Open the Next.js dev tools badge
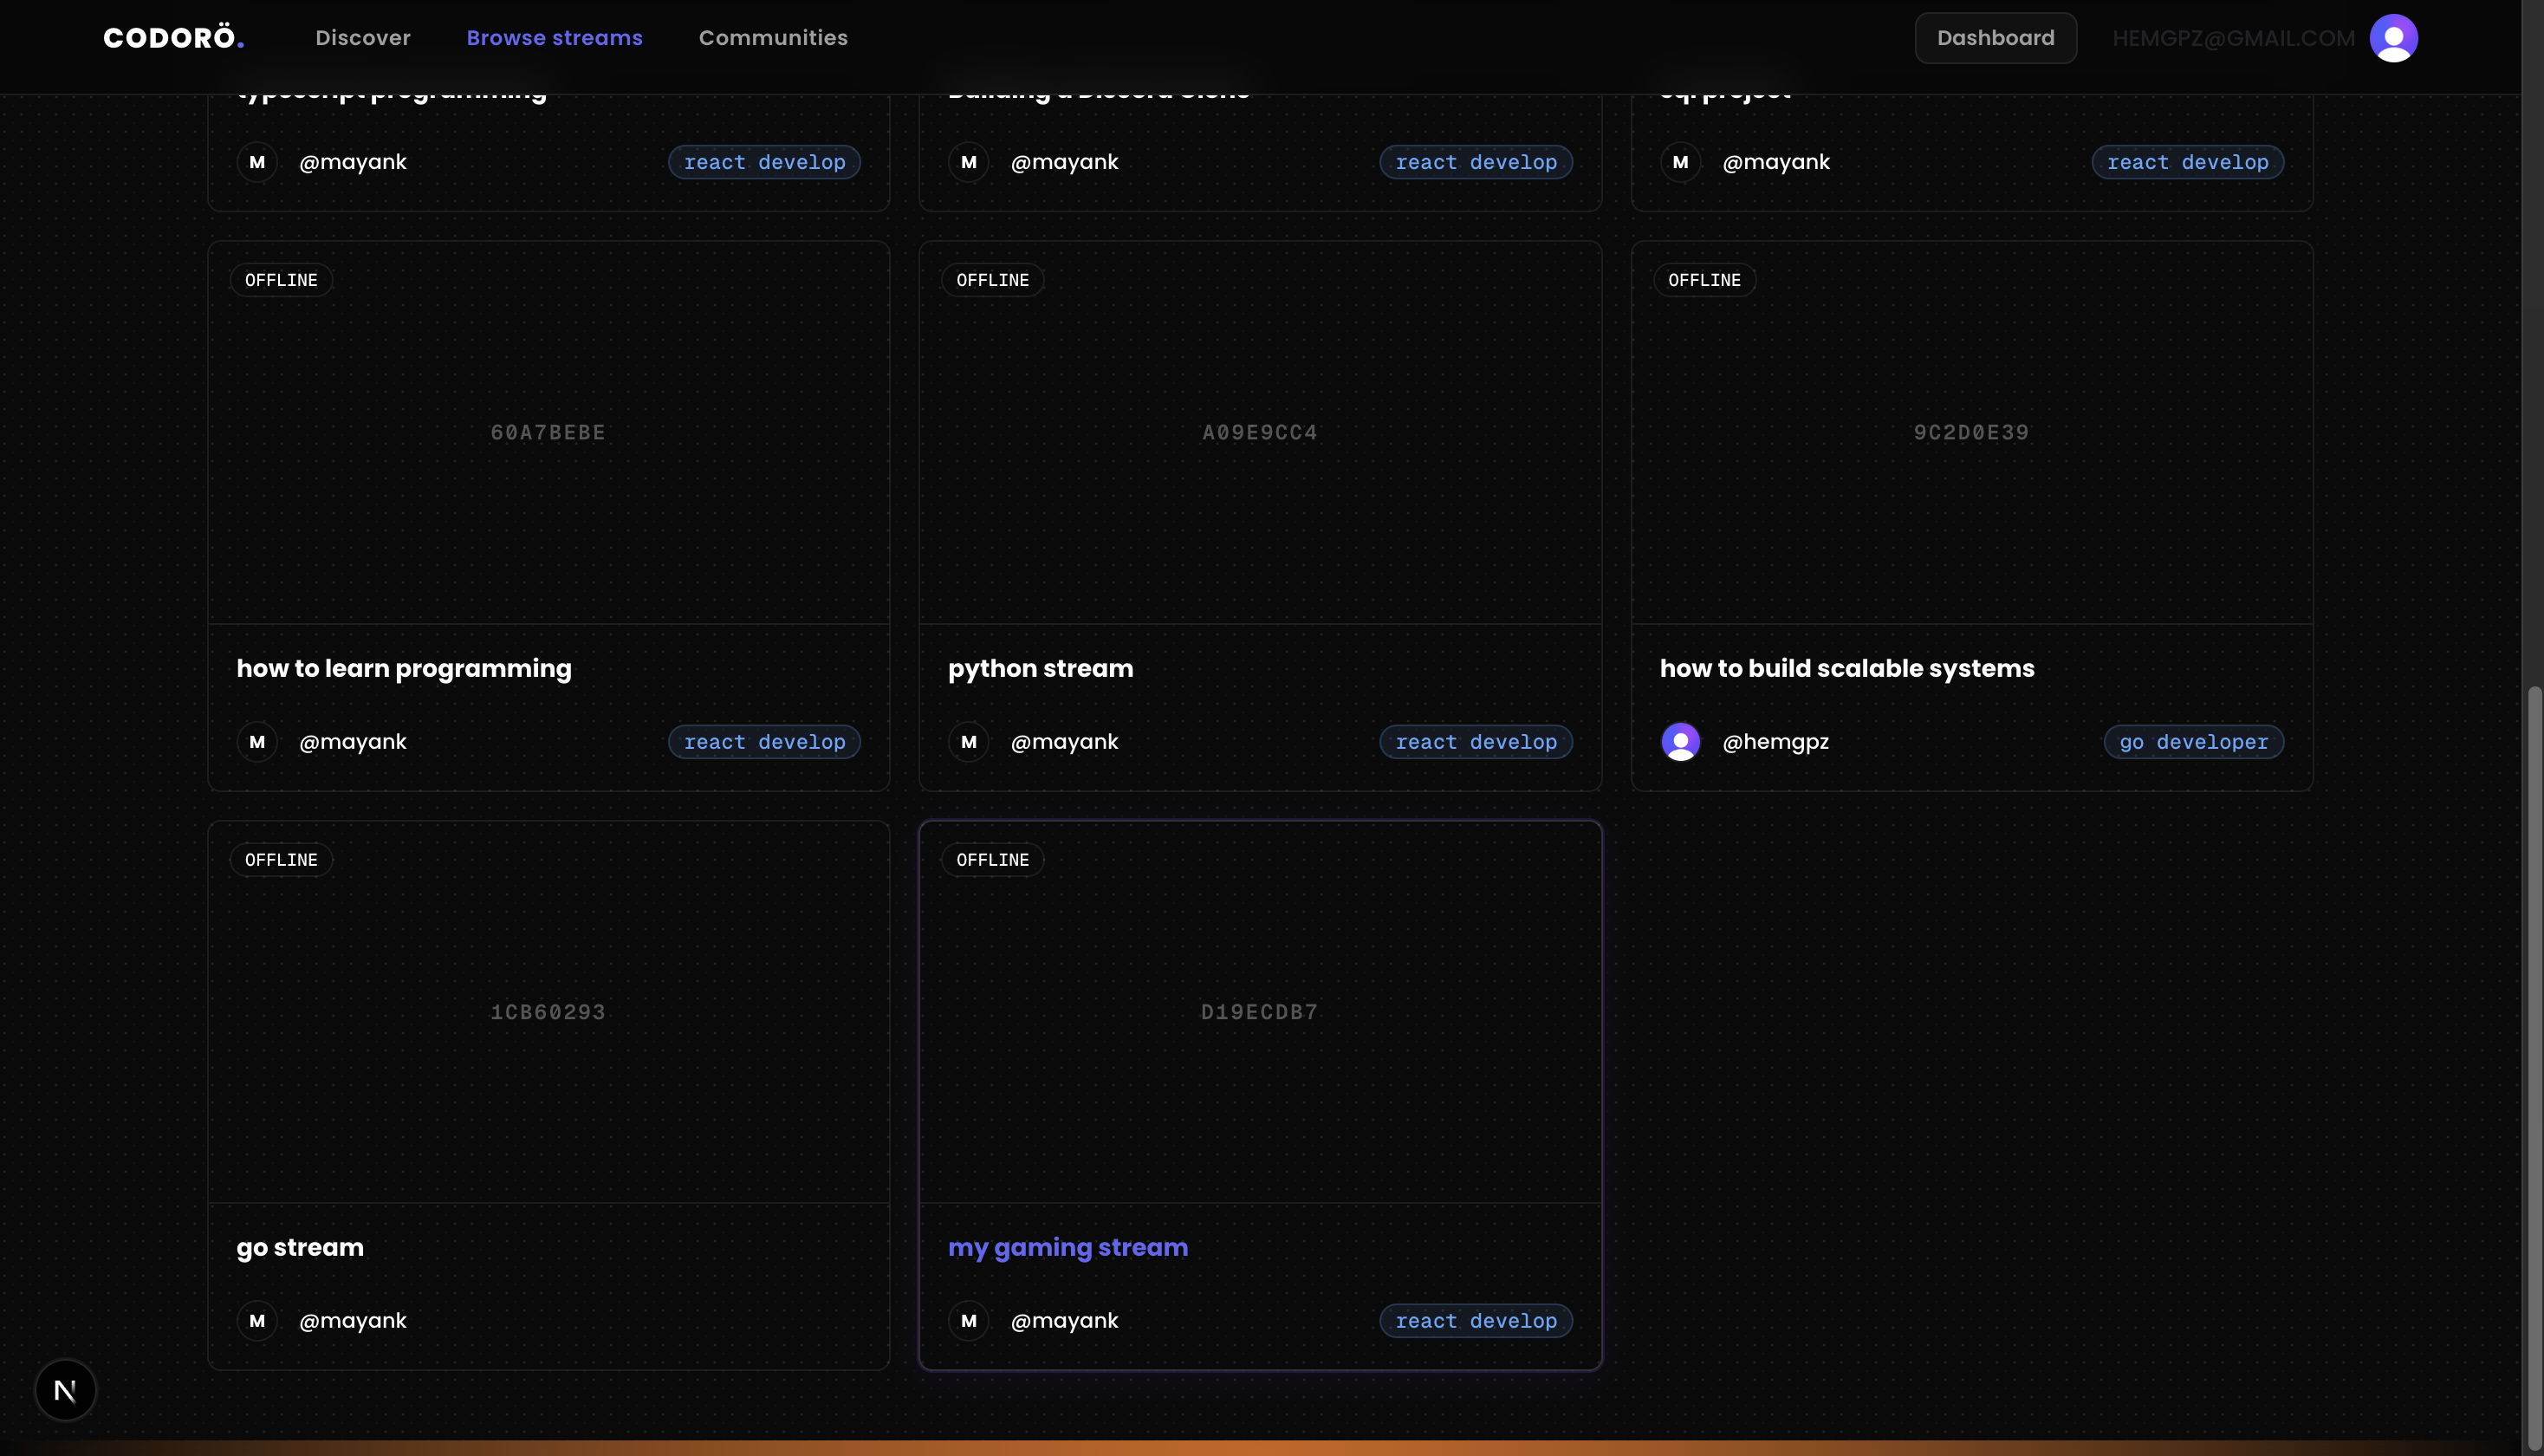2544x1456 pixels. point(65,1390)
